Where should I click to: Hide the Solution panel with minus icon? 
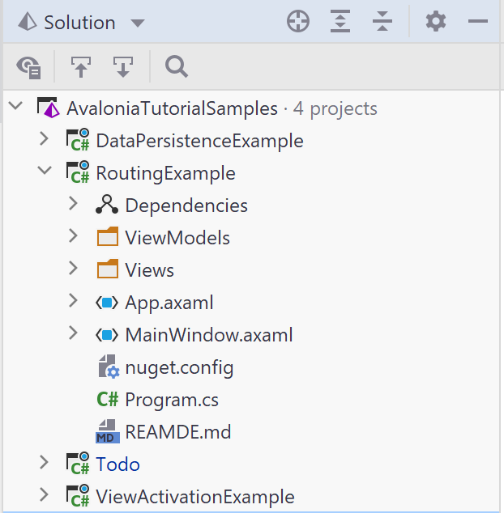478,22
